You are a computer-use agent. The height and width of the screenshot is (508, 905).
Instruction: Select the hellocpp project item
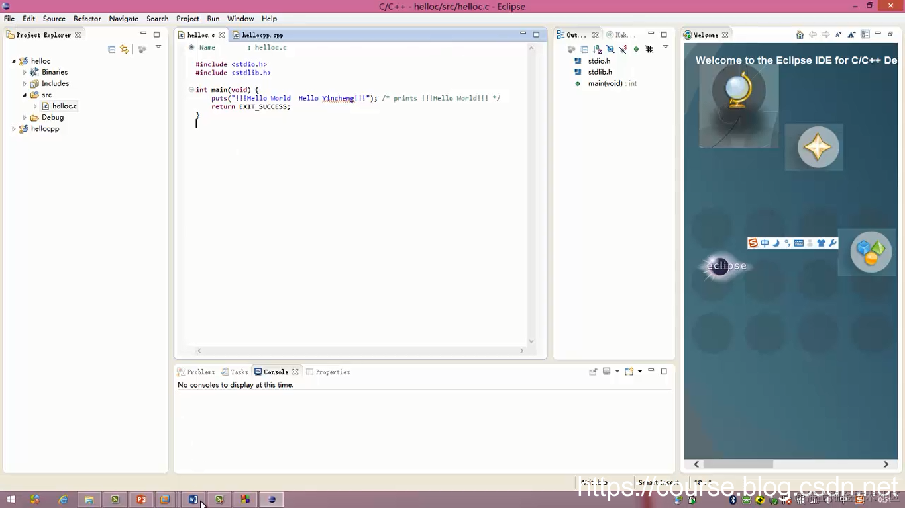45,128
